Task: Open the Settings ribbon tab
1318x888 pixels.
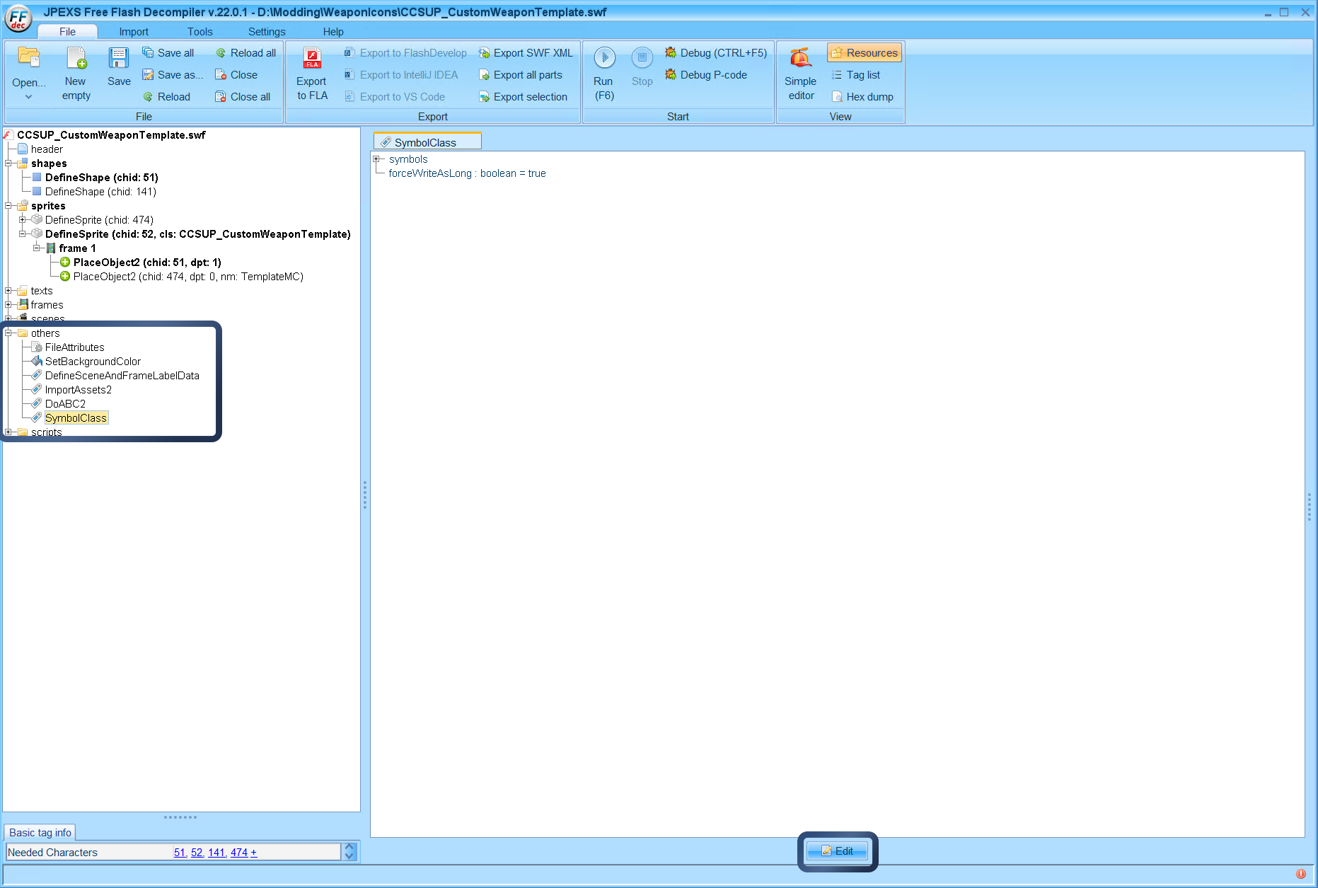Action: pos(266,32)
